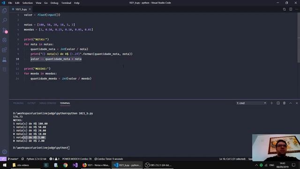The image size is (300, 169).
Task: Open the Selection menu
Action: coord(28,3)
